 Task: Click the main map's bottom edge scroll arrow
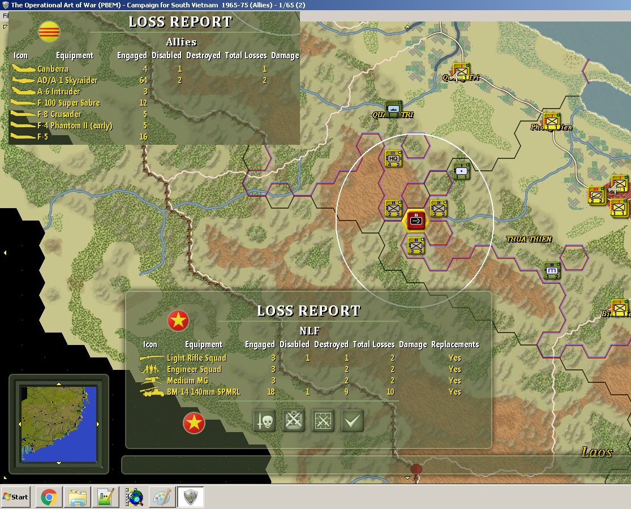(407, 478)
